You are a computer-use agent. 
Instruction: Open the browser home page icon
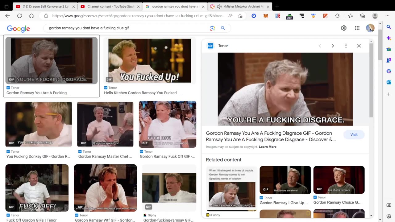(31, 16)
